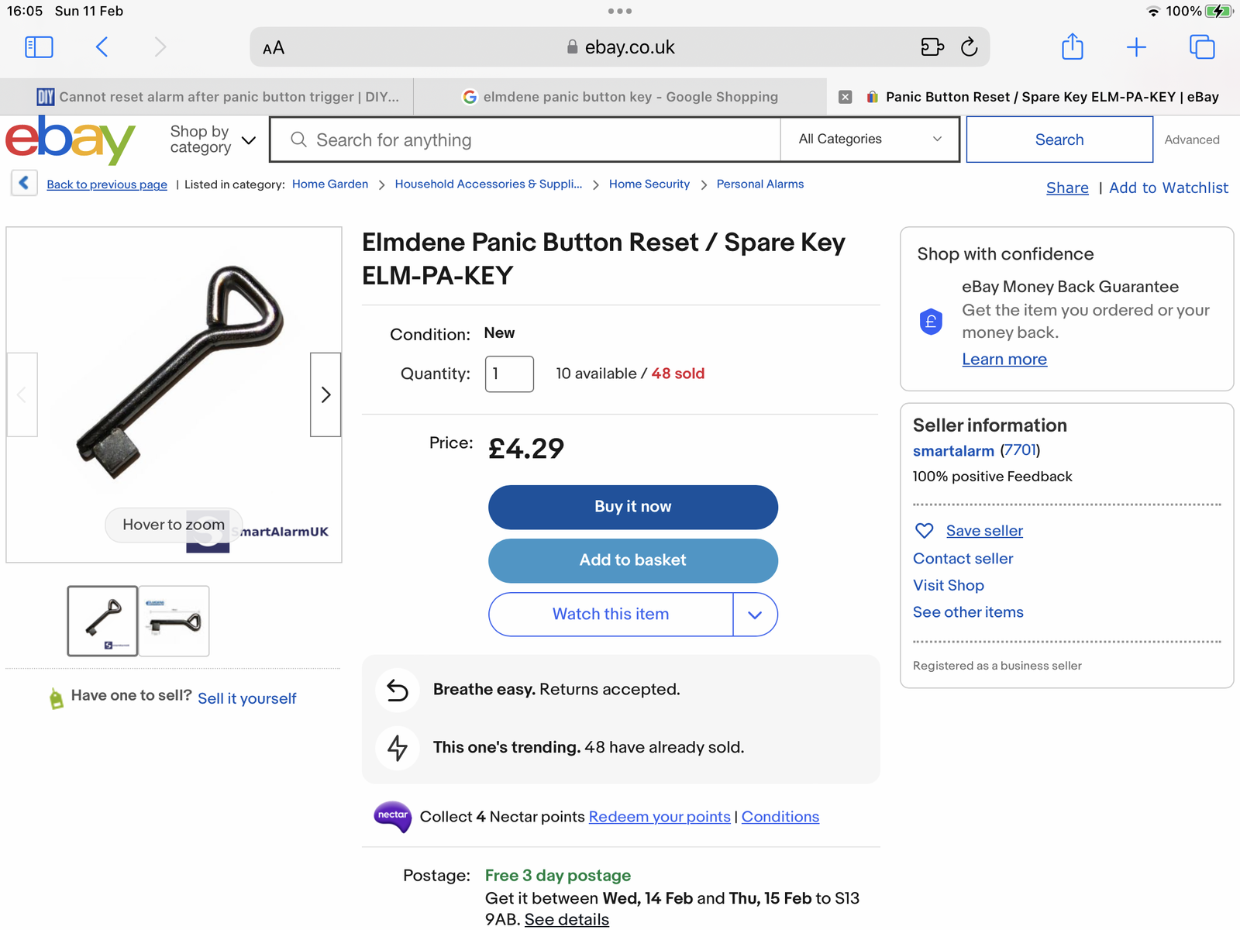Click the extensions puzzle icon in address bar
Screen dimensions: 1240x930
click(x=932, y=47)
